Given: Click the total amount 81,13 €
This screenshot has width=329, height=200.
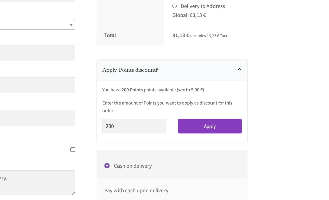Looking at the screenshot, I should [x=181, y=35].
